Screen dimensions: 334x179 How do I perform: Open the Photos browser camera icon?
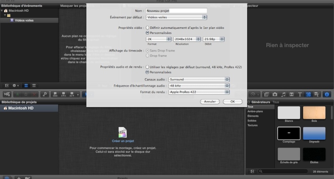point(275,95)
